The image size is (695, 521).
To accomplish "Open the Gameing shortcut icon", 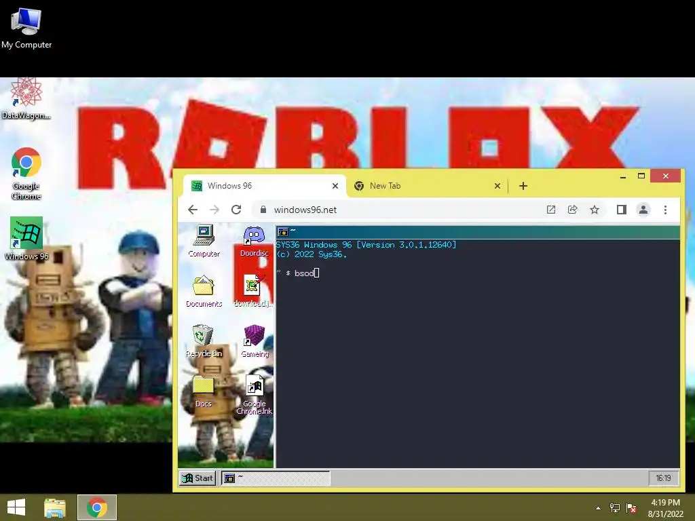I will click(x=255, y=341).
